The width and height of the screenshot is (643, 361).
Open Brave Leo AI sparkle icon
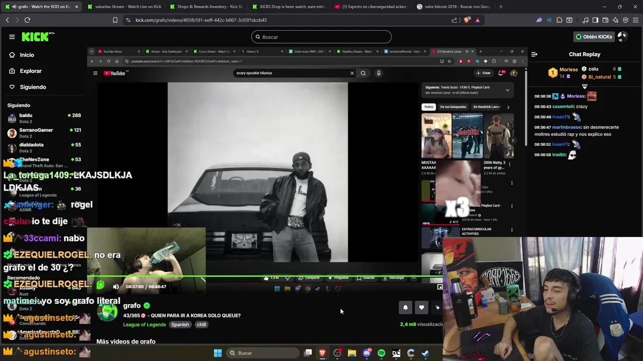point(615,20)
